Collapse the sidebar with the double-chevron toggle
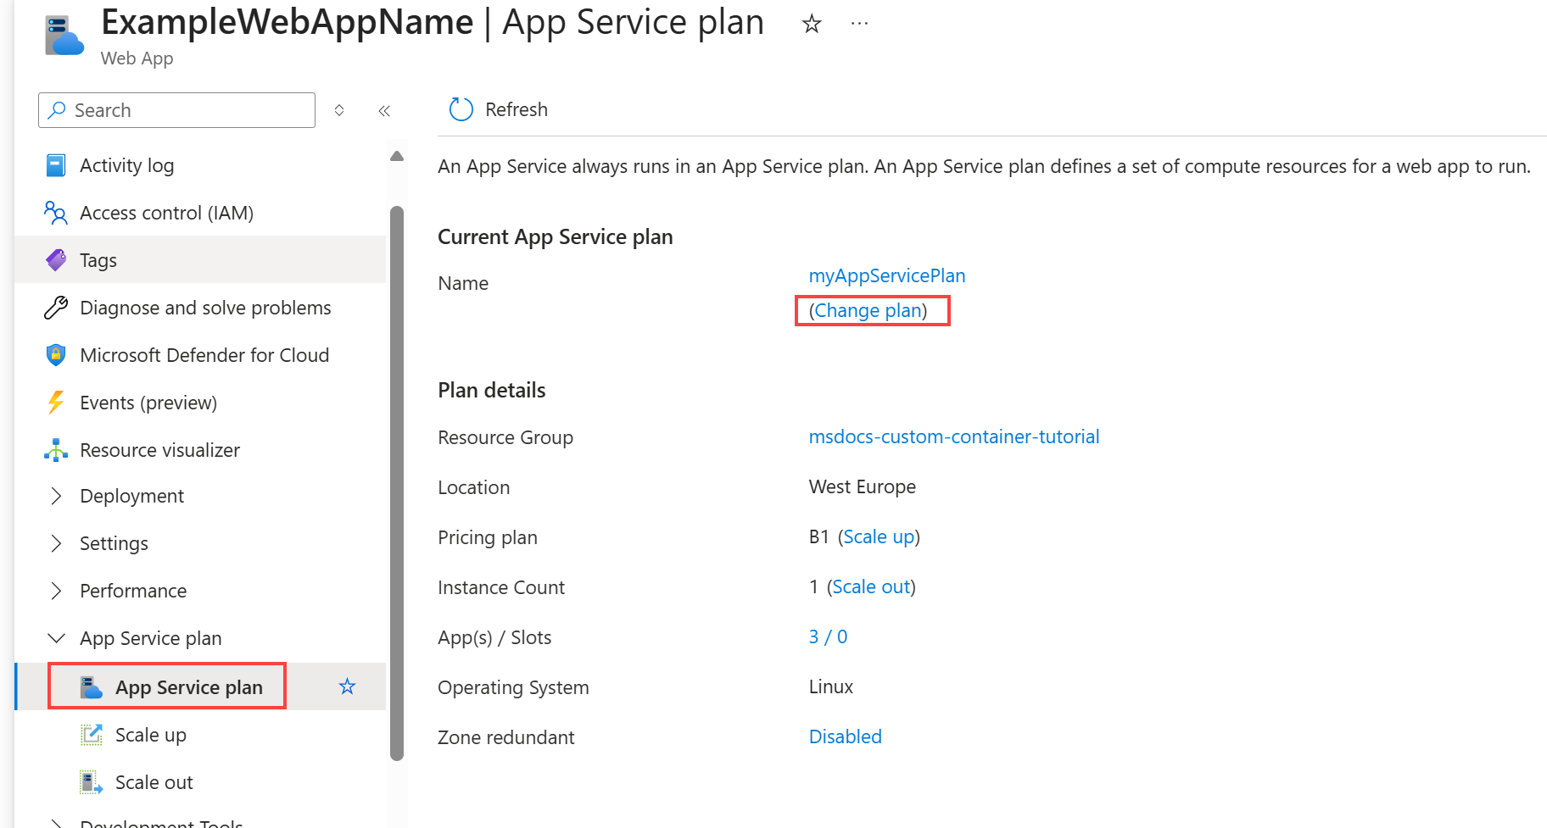This screenshot has height=828, width=1547. [x=383, y=109]
